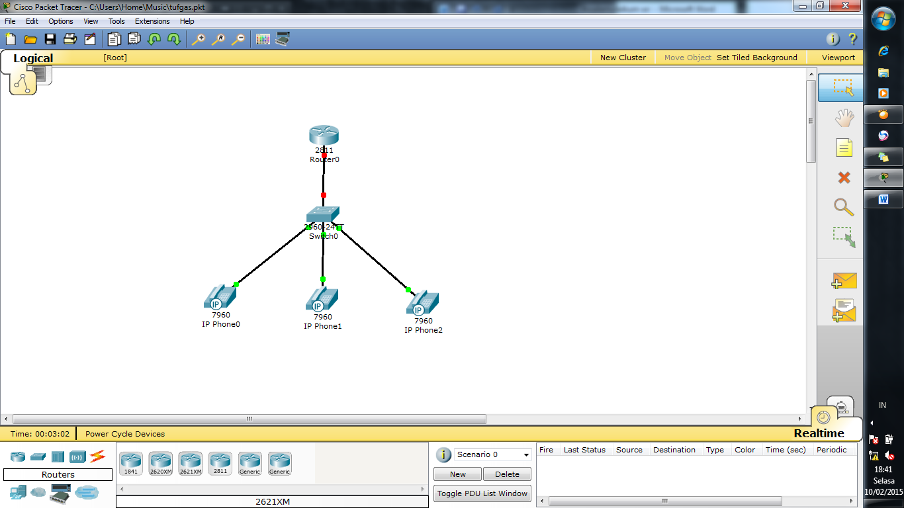
Task: Open the Help menu
Action: pos(187,21)
